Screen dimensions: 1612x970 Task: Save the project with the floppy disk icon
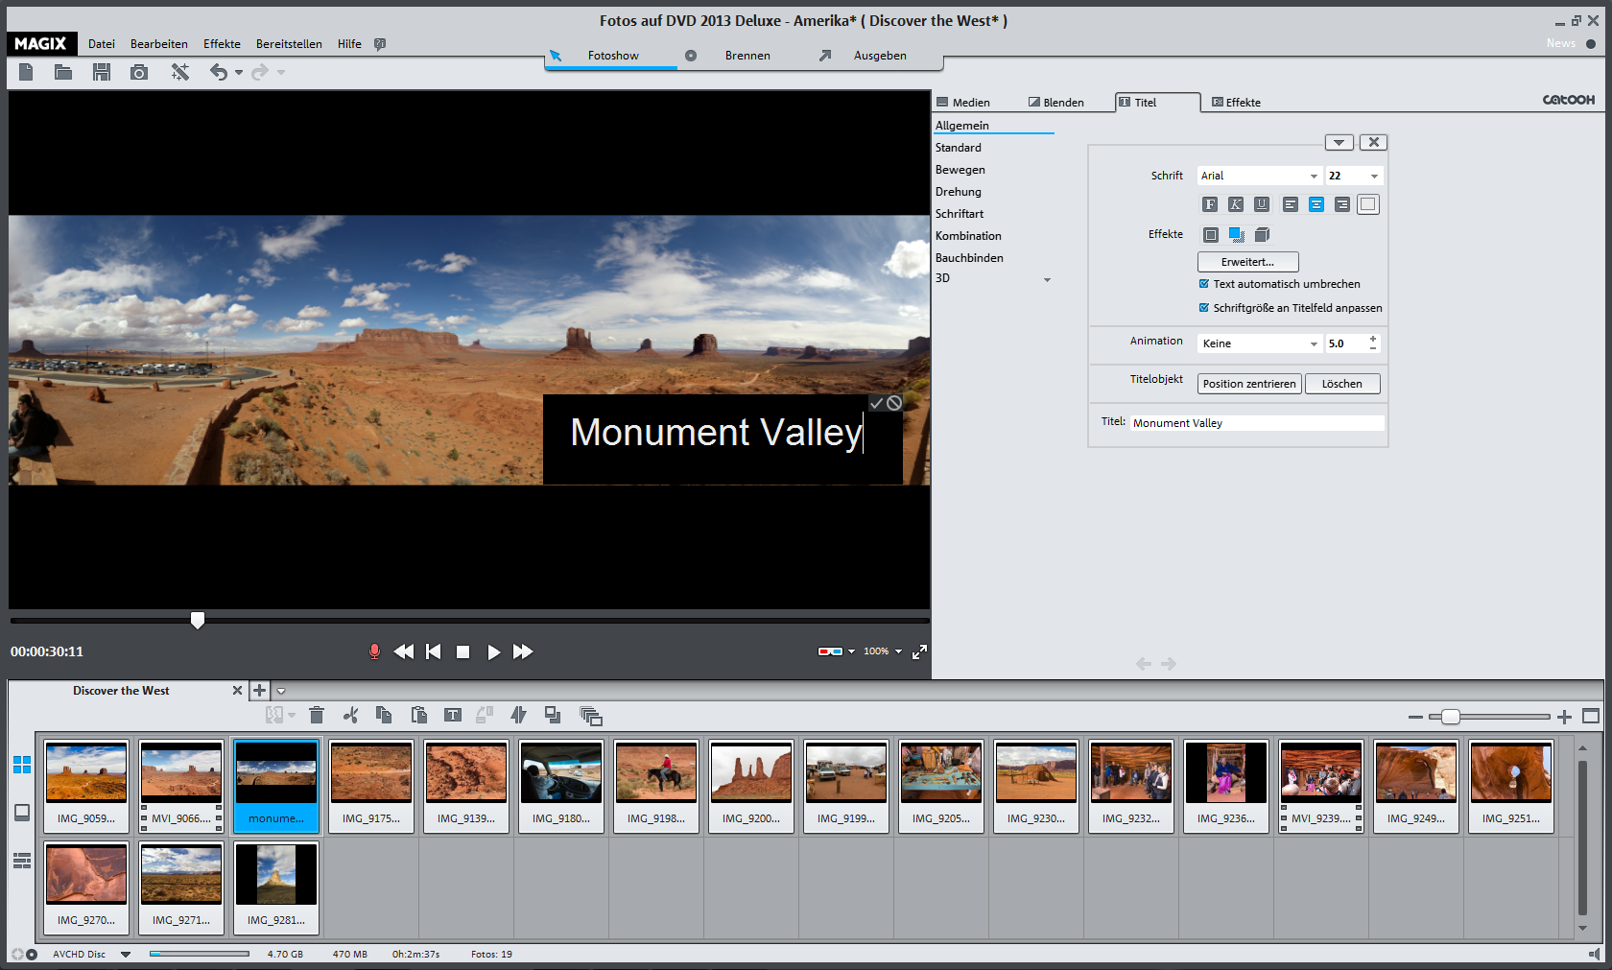pyautogui.click(x=102, y=72)
